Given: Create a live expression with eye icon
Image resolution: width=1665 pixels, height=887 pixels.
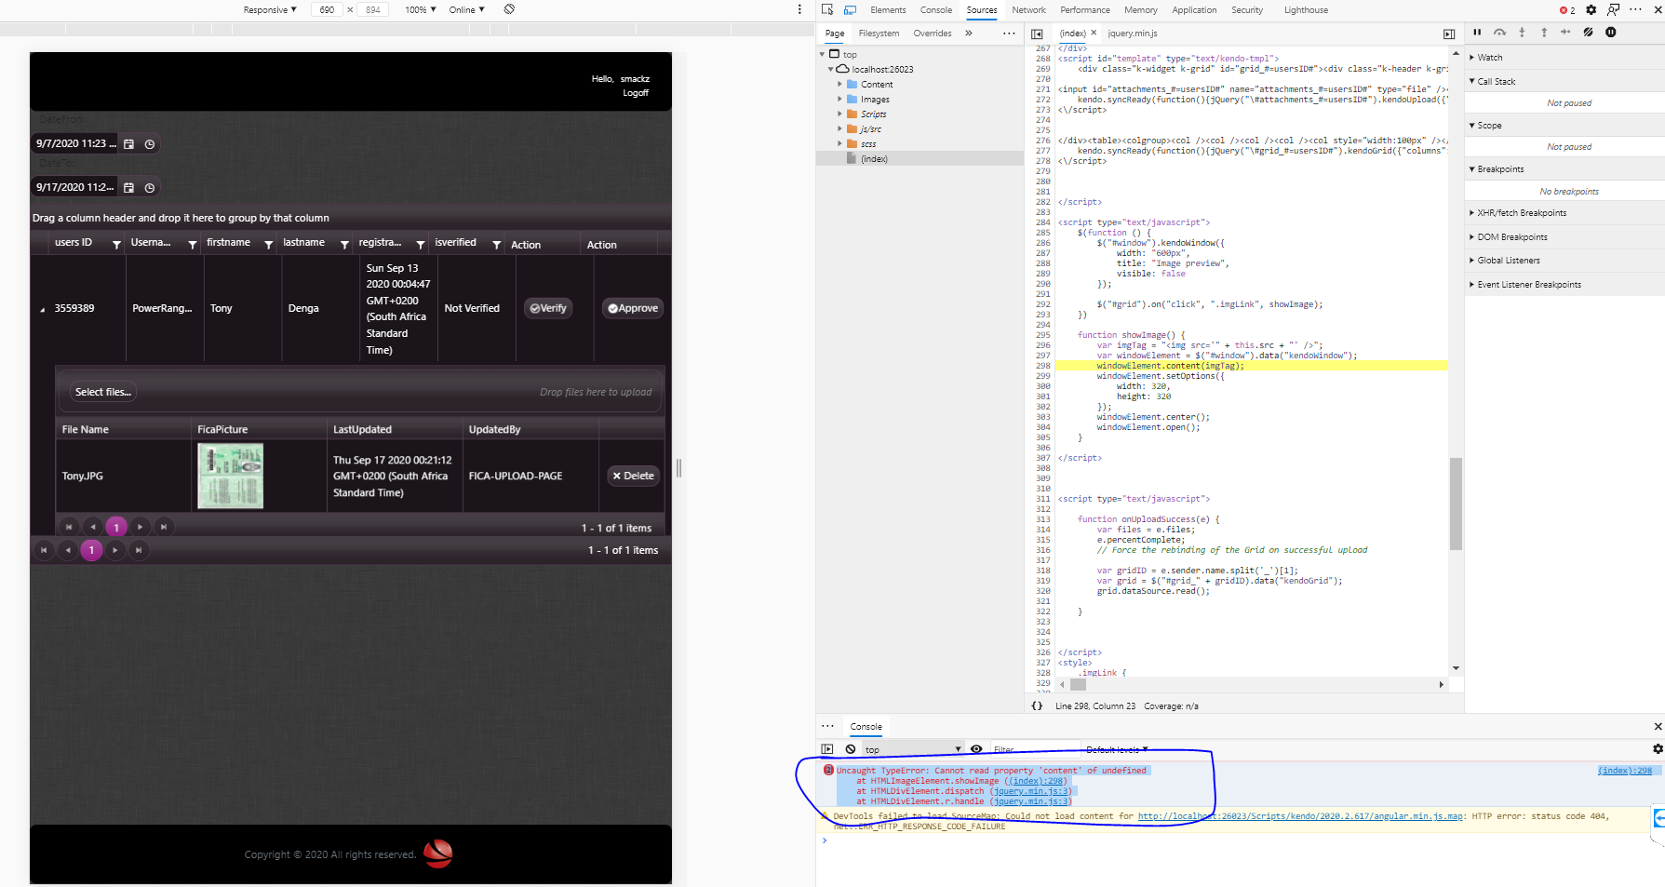Looking at the screenshot, I should point(976,749).
